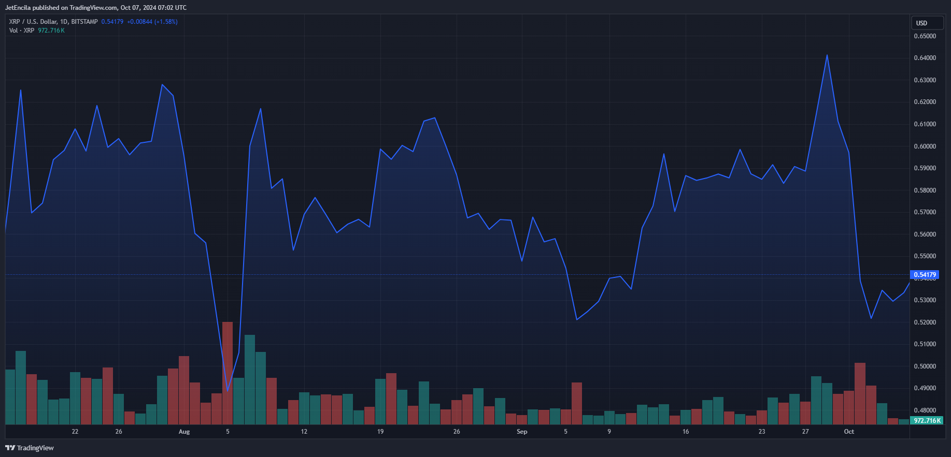
Task: Click the 16 date label on time axis
Action: click(686, 432)
